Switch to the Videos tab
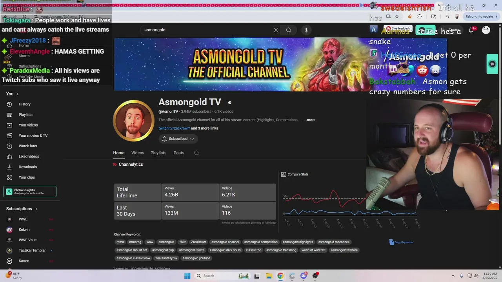Screen dimensions: 502x282 tap(138, 153)
